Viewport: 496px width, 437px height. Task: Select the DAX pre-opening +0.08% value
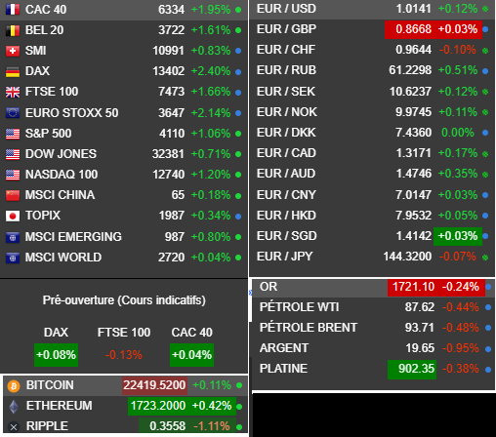pyautogui.click(x=56, y=355)
